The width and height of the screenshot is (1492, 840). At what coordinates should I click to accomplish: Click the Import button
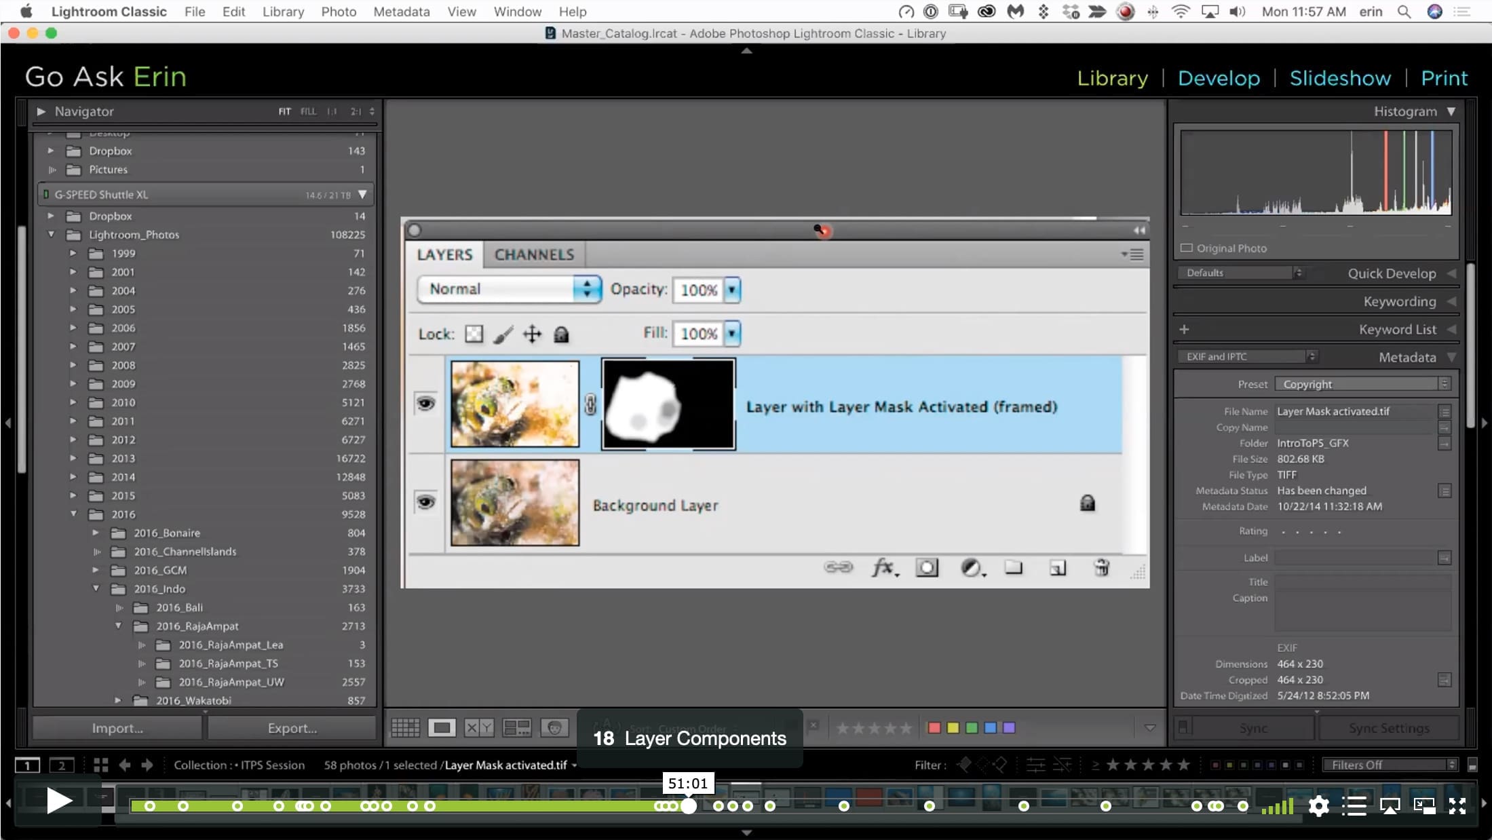[117, 728]
